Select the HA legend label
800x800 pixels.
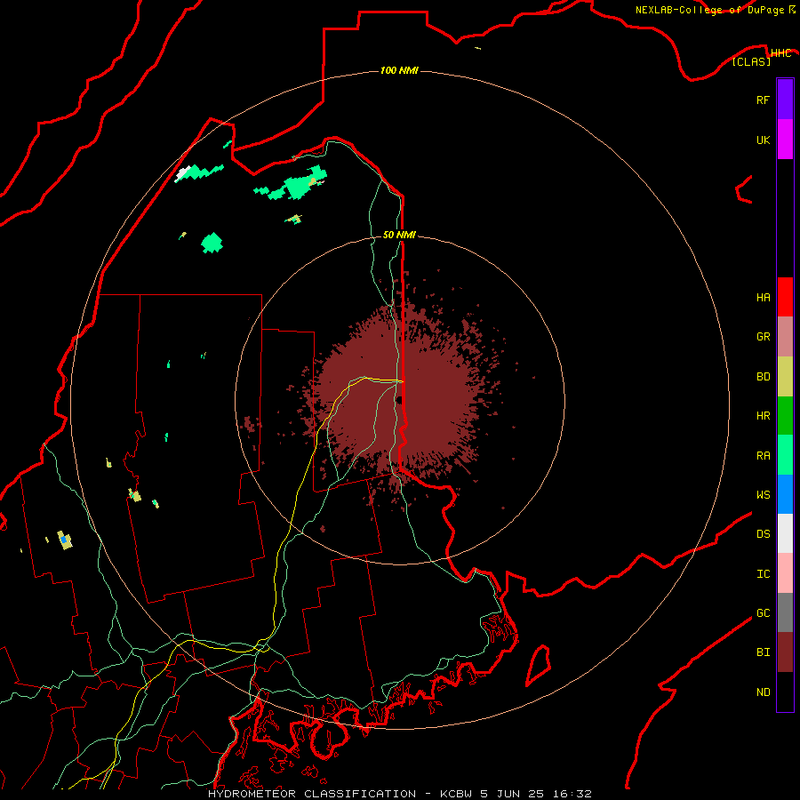pos(763,297)
